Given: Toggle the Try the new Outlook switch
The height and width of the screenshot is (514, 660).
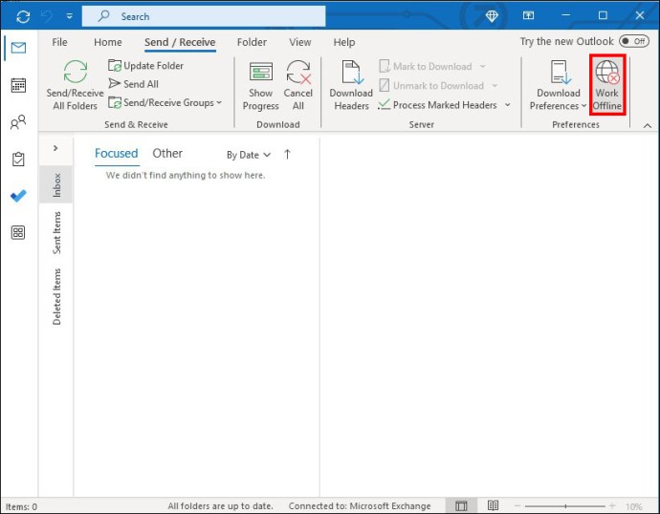Looking at the screenshot, I should click(x=633, y=41).
